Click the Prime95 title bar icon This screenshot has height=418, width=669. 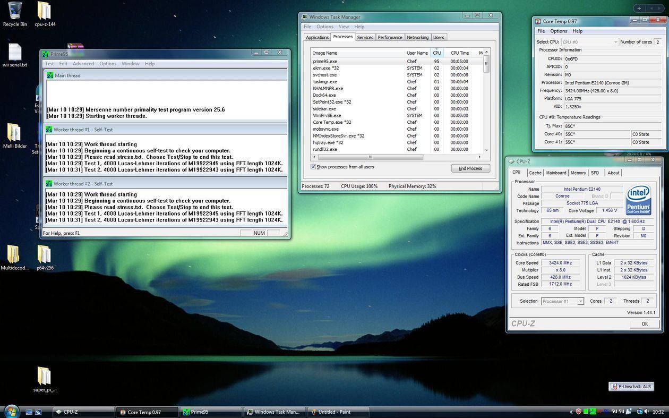(46, 54)
